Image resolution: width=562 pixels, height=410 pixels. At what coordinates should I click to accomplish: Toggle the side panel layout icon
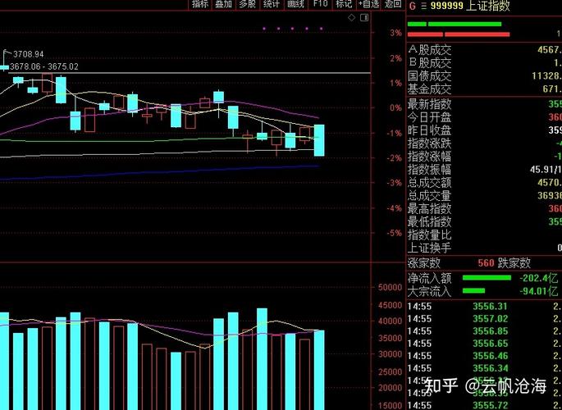(x=364, y=17)
